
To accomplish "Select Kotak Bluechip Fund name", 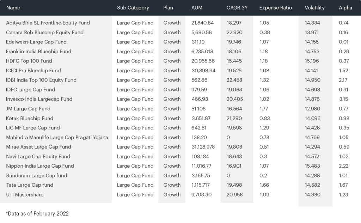I will coord(30,119).
